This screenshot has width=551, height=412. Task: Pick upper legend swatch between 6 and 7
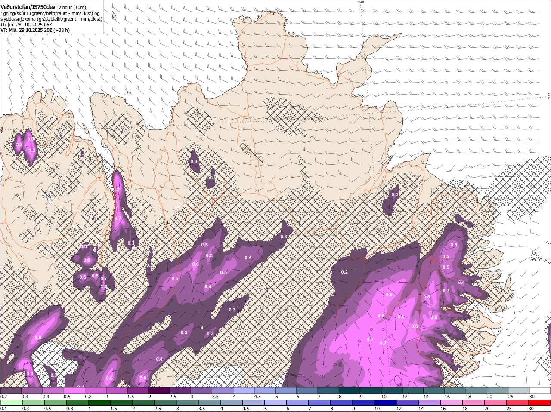307,390
